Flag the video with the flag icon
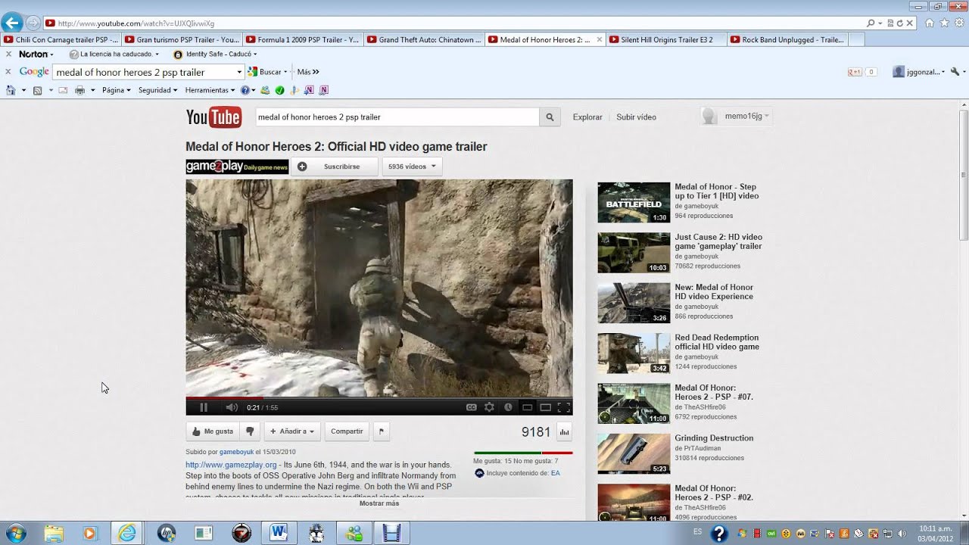Viewport: 969px width, 545px height. [x=382, y=431]
